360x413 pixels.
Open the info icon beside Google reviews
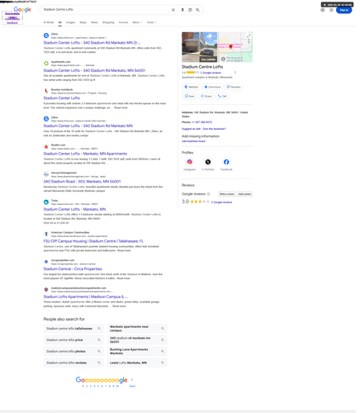[208, 194]
